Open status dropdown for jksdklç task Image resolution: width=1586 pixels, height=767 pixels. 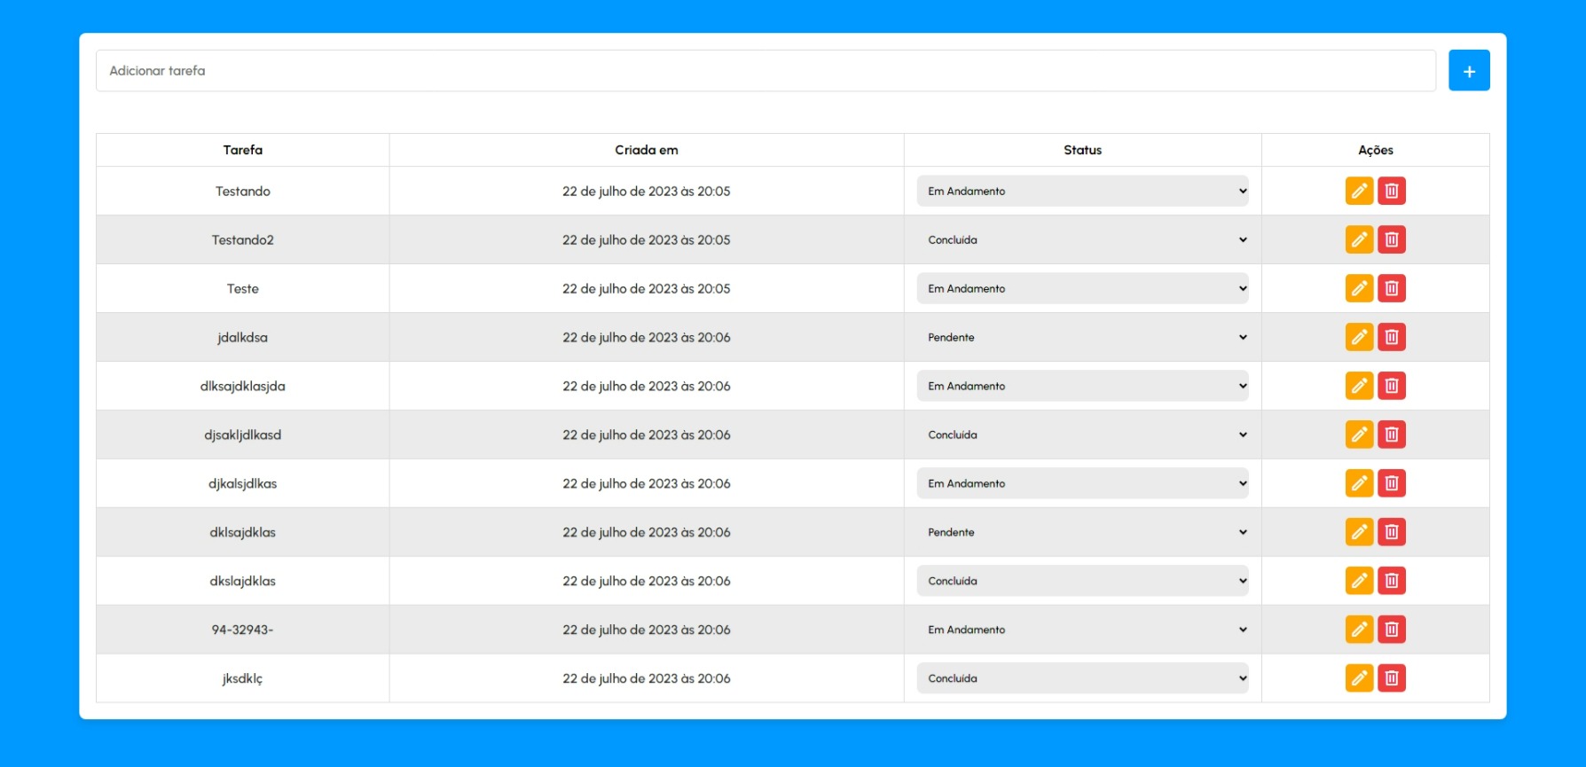pos(1082,678)
